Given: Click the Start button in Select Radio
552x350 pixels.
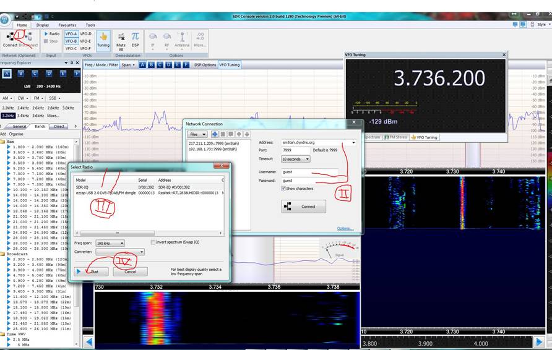Looking at the screenshot, I should (91, 271).
